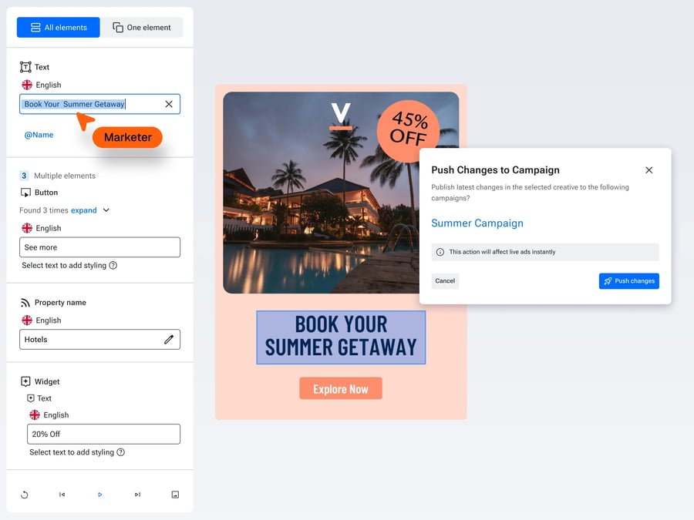Click the save frame icon at bottom right
694x520 pixels.
(x=175, y=495)
